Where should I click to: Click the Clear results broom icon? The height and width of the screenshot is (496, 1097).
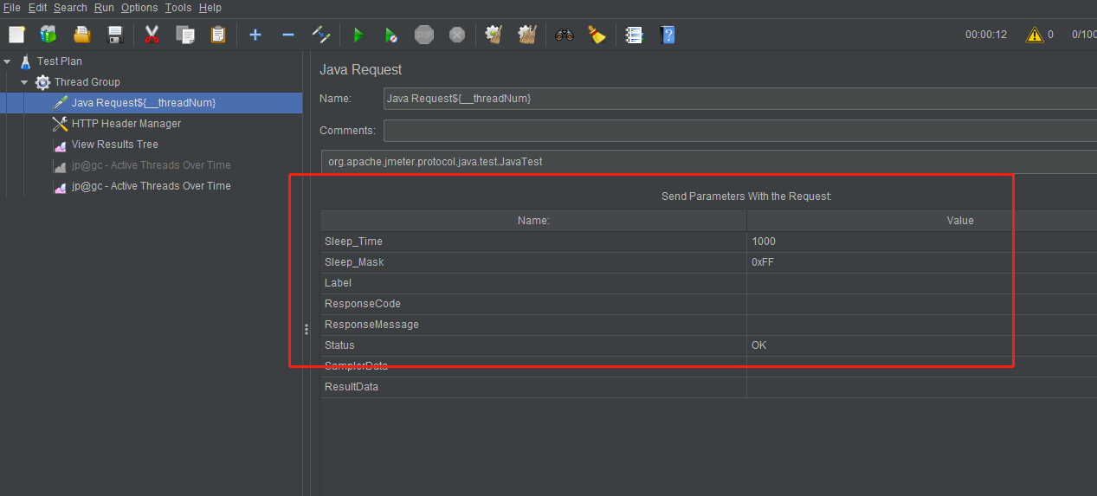(x=494, y=35)
